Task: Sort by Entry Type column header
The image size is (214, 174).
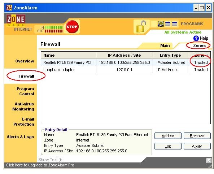Action: pyautogui.click(x=170, y=55)
